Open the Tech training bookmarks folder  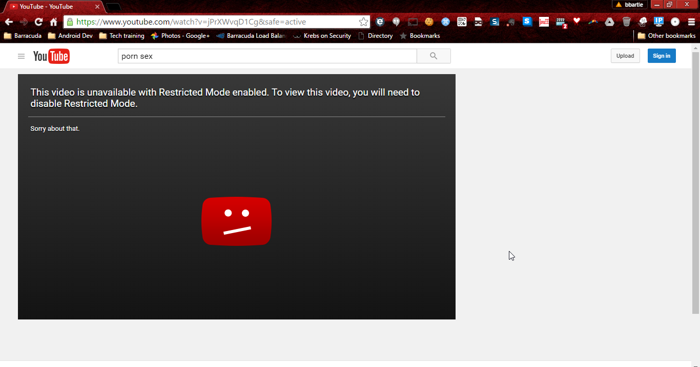point(121,36)
